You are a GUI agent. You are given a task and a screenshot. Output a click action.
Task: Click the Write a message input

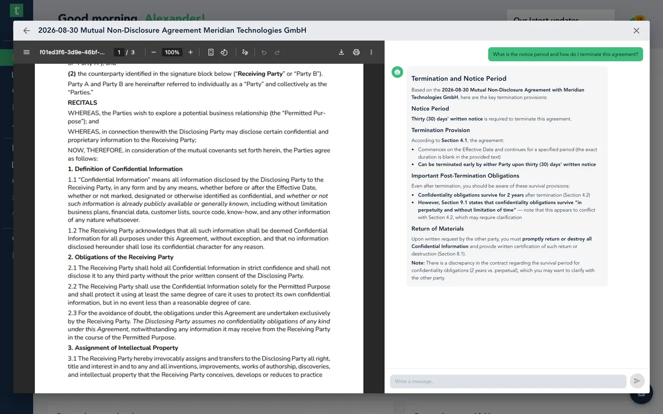(x=508, y=381)
